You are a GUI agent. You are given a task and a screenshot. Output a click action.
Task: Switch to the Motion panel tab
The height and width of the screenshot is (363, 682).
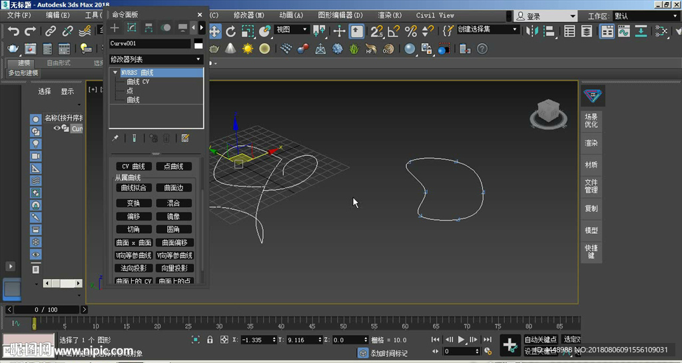(166, 28)
